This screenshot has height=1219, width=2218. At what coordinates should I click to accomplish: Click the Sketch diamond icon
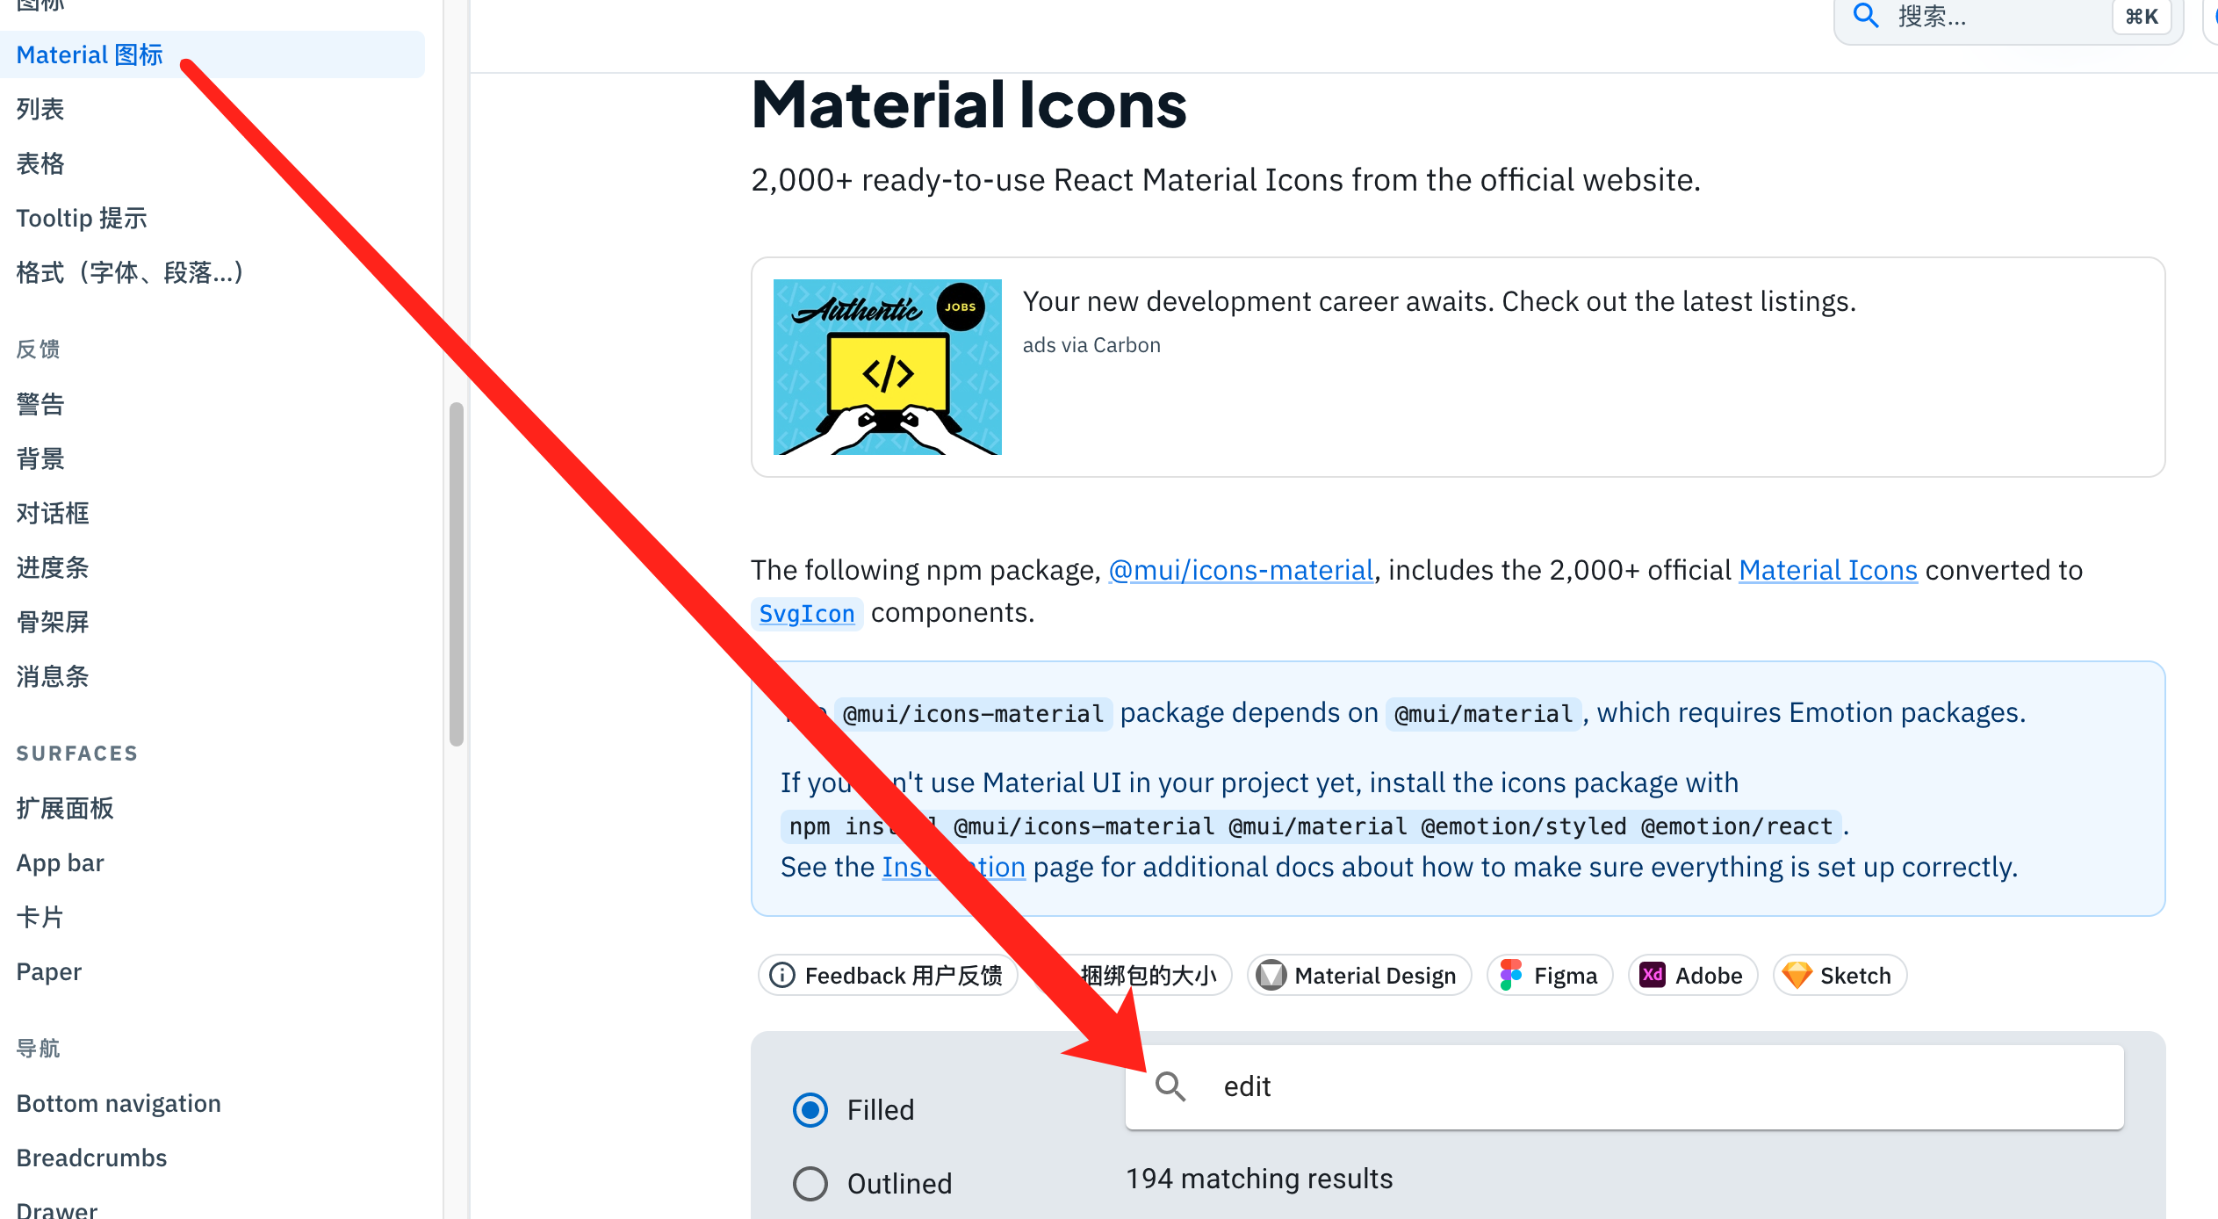(x=1797, y=975)
